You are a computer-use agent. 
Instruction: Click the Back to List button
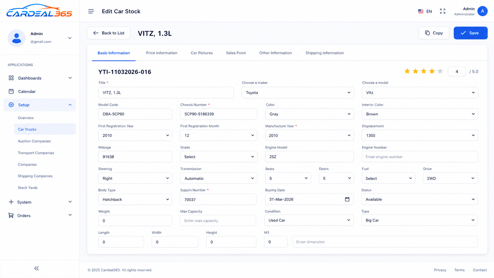108,33
